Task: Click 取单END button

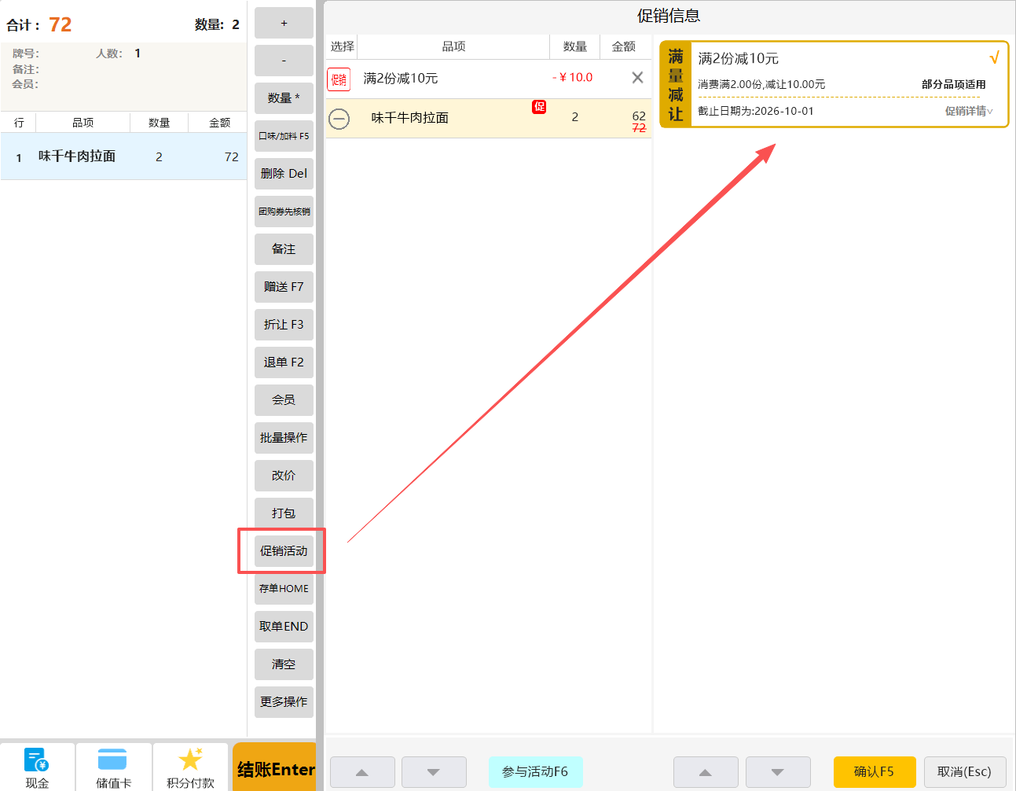Action: tap(284, 627)
